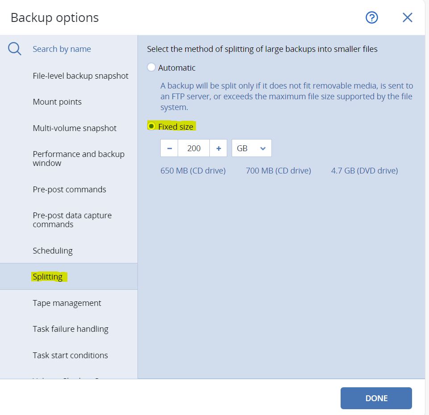Open Tape management options
This screenshot has width=429, height=415.
coord(67,303)
